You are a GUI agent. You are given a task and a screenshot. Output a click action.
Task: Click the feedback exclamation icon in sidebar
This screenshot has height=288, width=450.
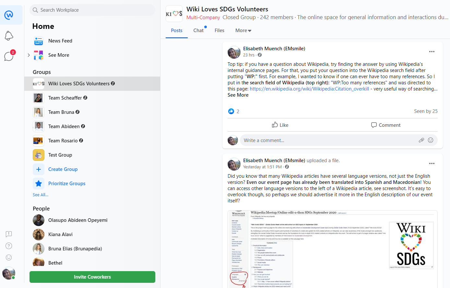[9, 234]
